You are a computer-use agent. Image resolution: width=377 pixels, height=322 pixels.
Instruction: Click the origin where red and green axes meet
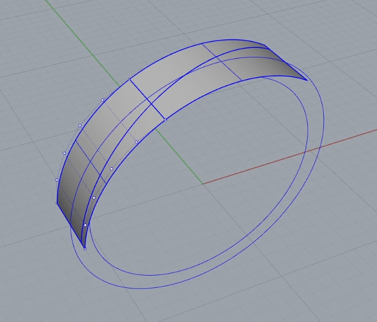pos(203,184)
